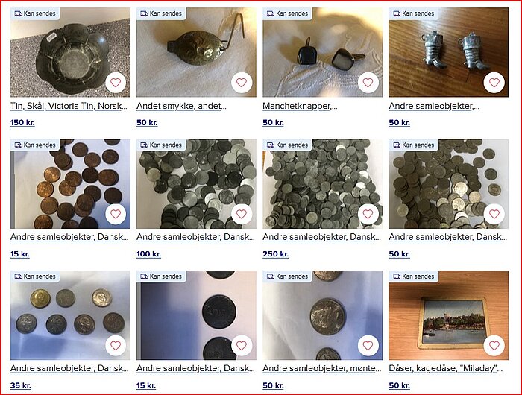522x395 pixels.
Task: Tap heart on the 100 kr. coins listing
Action: pos(242,214)
